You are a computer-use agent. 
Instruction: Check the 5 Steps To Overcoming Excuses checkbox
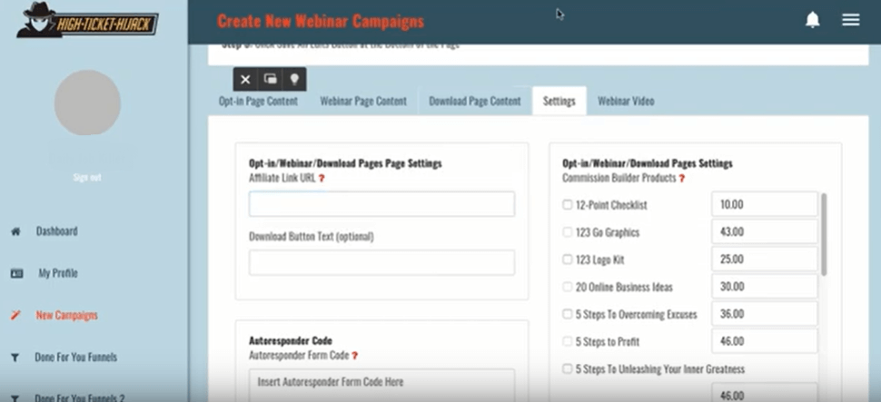[x=567, y=314]
